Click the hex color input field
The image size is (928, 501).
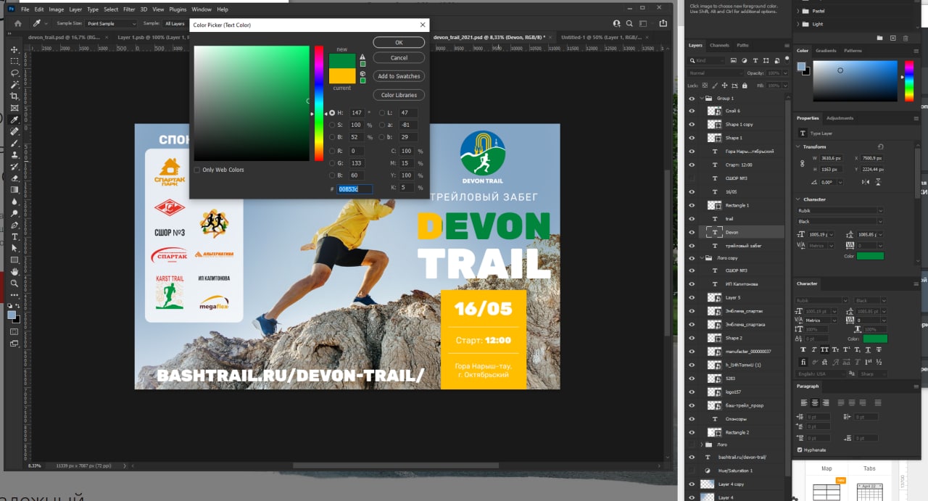click(355, 189)
